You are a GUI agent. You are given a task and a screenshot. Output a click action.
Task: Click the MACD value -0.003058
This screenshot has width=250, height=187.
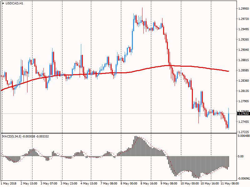pyautogui.click(x=28, y=137)
